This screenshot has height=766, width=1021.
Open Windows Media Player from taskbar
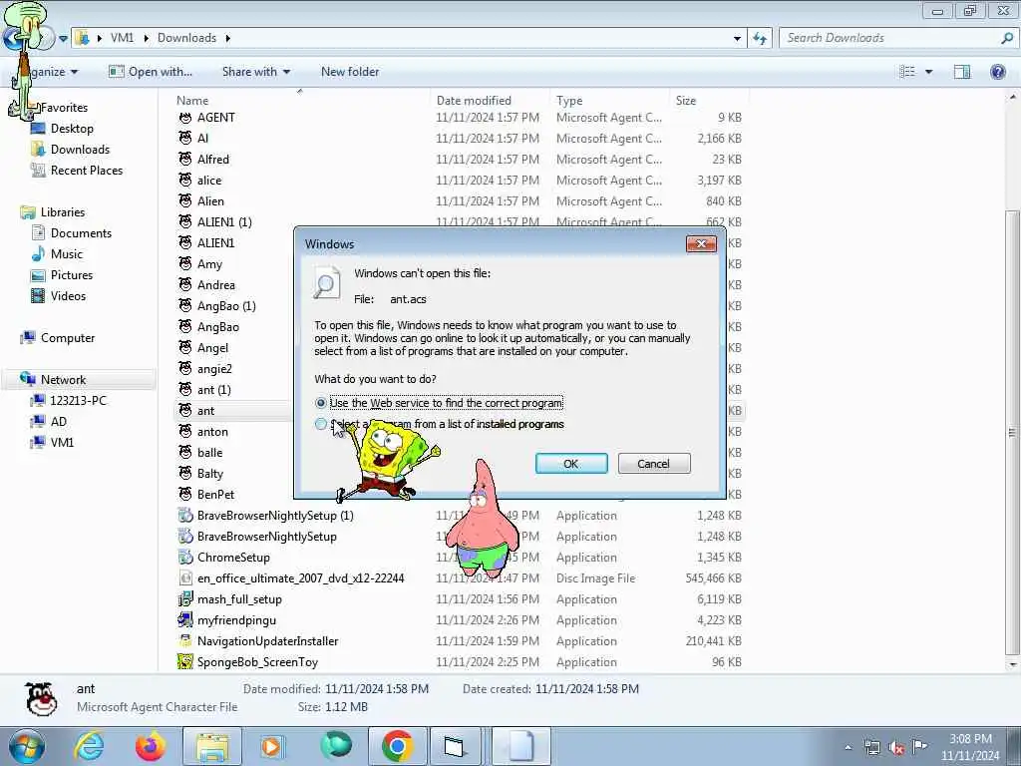click(x=271, y=746)
